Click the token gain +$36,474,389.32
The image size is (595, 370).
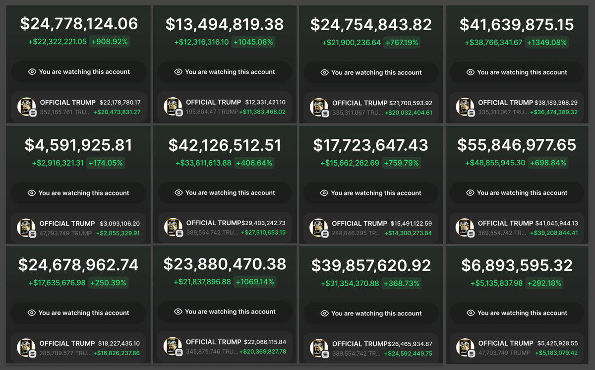click(x=554, y=113)
